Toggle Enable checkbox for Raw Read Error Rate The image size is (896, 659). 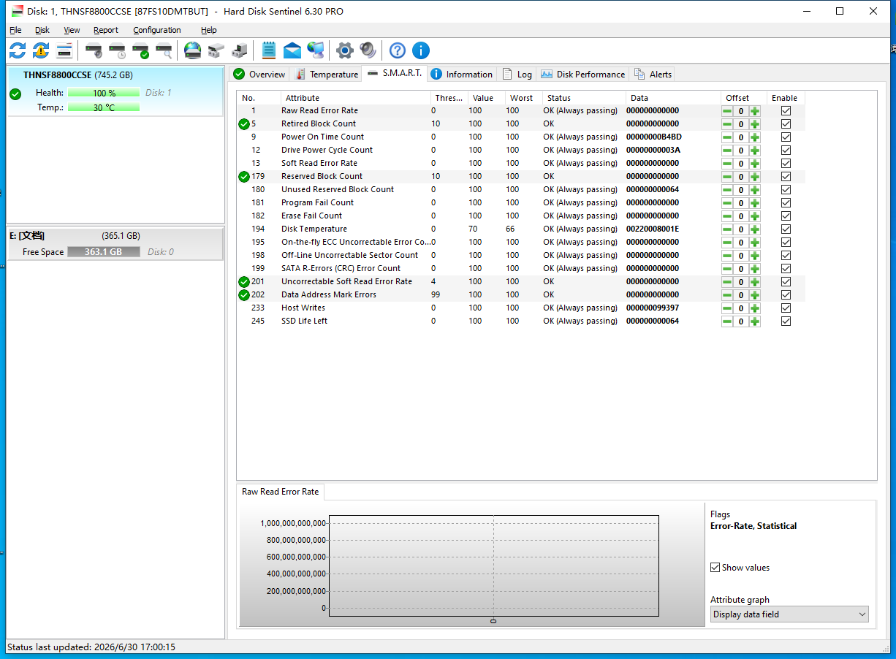pos(786,111)
